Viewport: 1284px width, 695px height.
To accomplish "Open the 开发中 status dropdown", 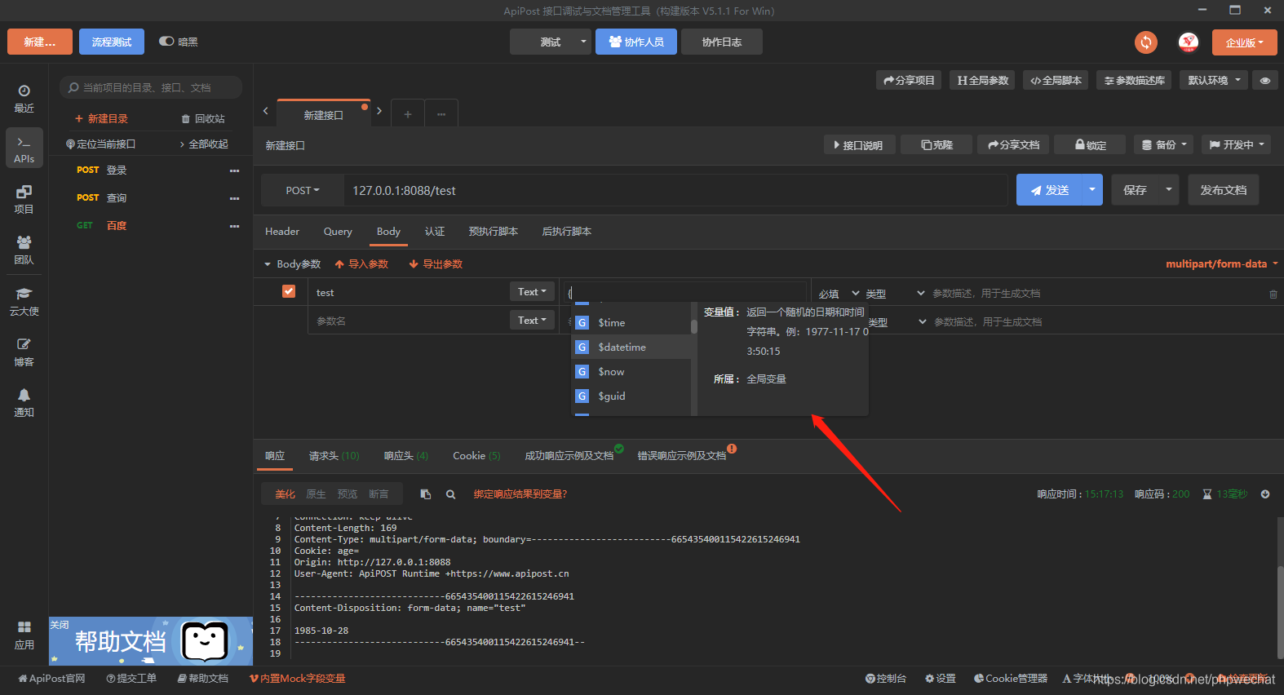I will [x=1236, y=144].
